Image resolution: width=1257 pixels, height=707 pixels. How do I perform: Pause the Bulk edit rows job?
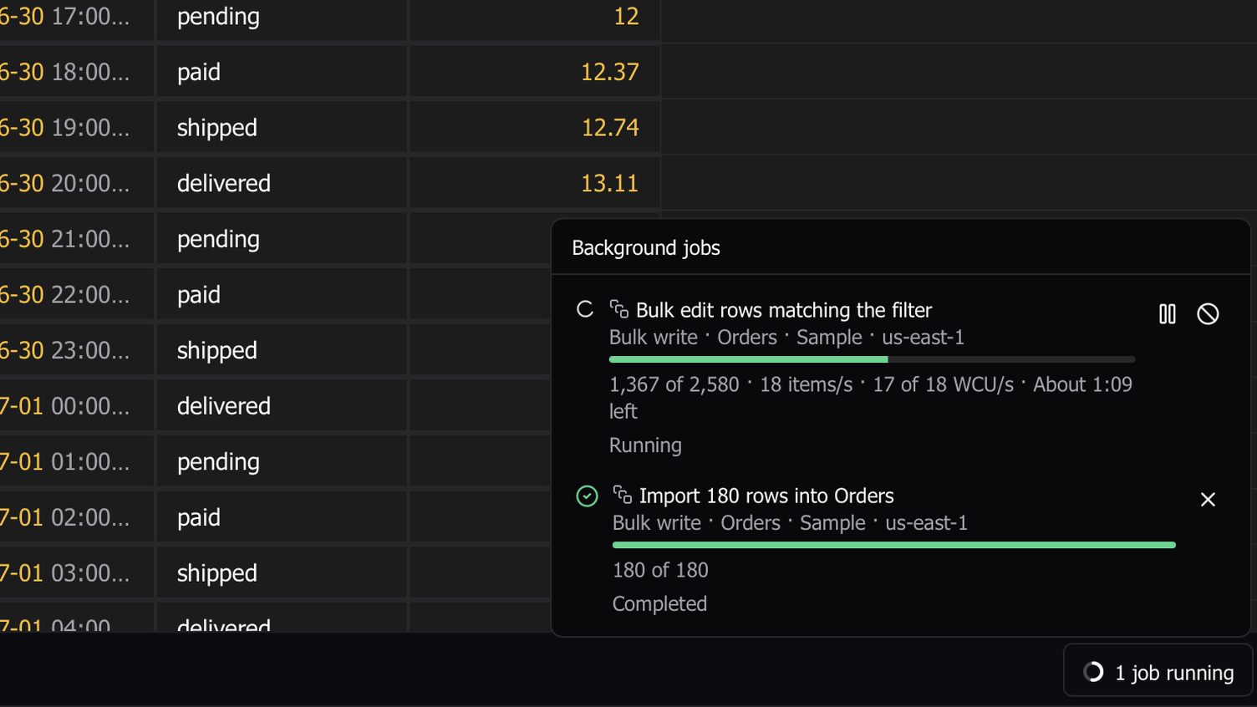point(1168,314)
